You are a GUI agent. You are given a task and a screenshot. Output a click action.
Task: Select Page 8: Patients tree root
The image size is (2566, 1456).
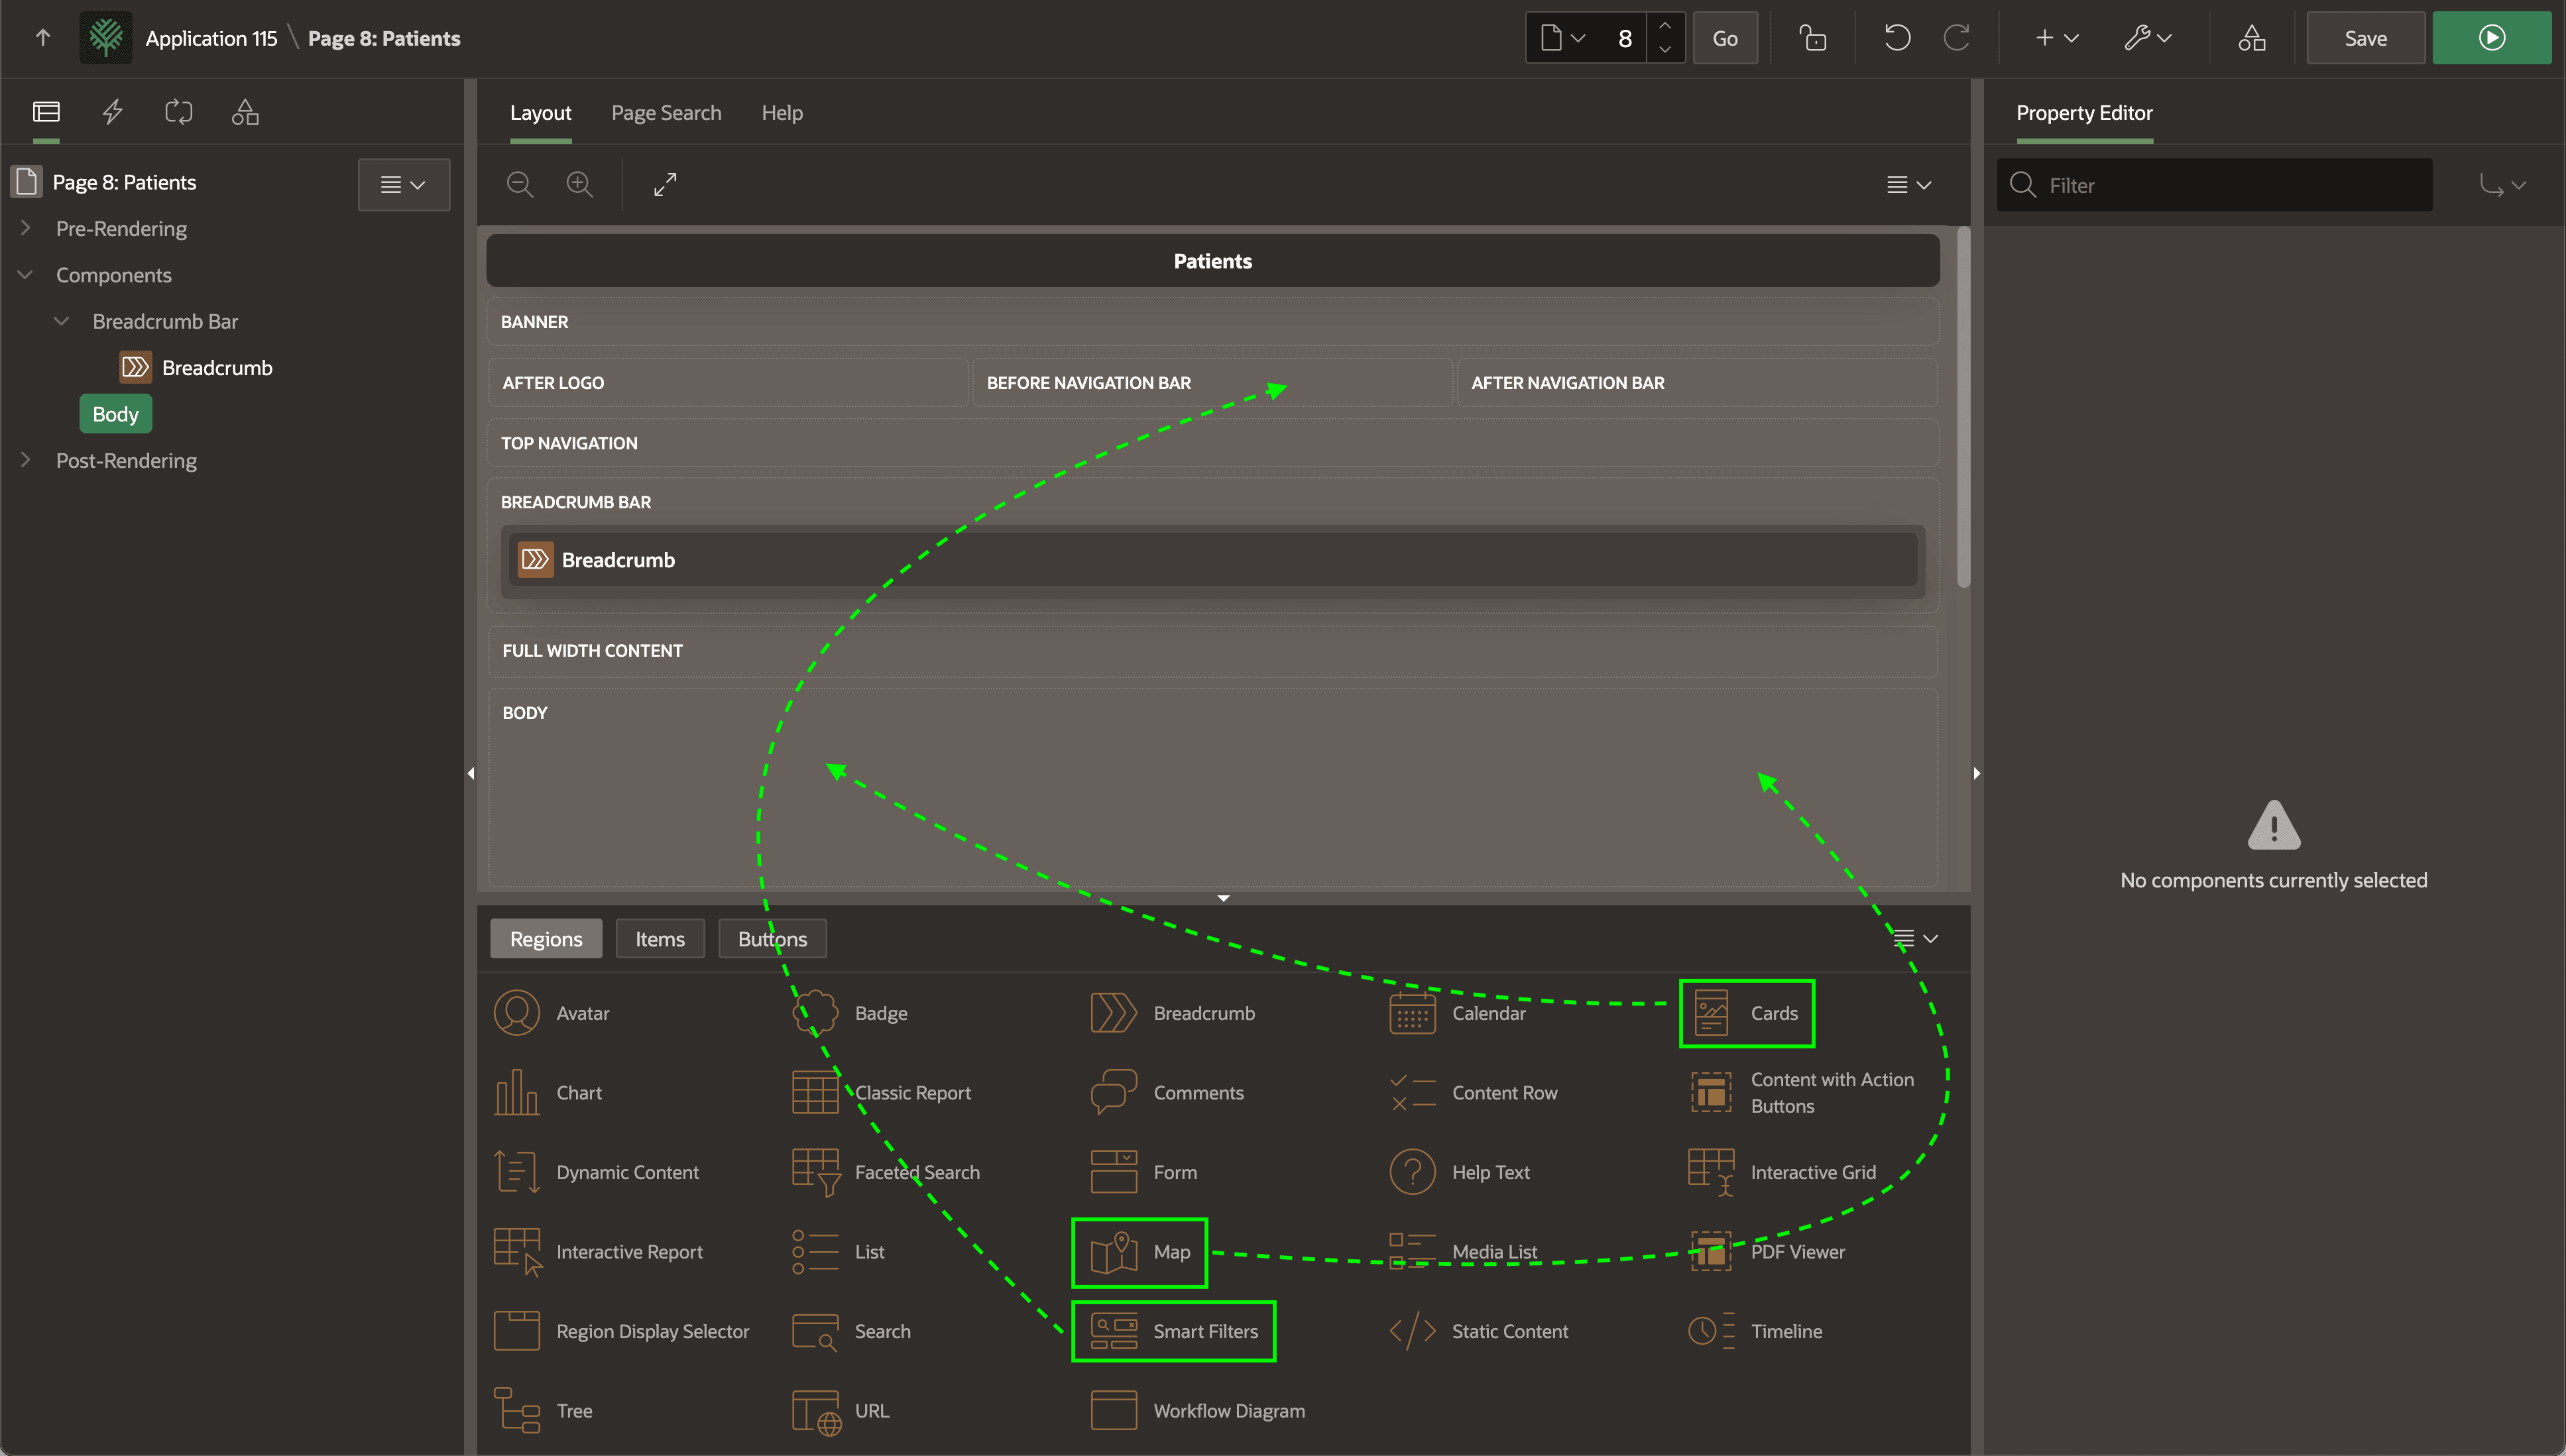(124, 182)
